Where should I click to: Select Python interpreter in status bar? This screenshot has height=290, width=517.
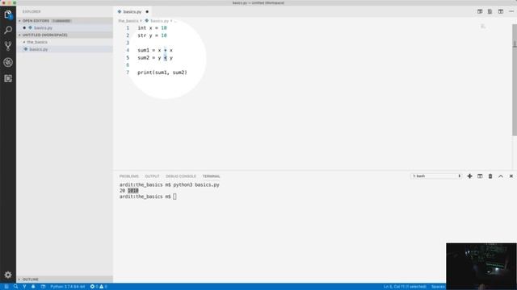pos(68,287)
